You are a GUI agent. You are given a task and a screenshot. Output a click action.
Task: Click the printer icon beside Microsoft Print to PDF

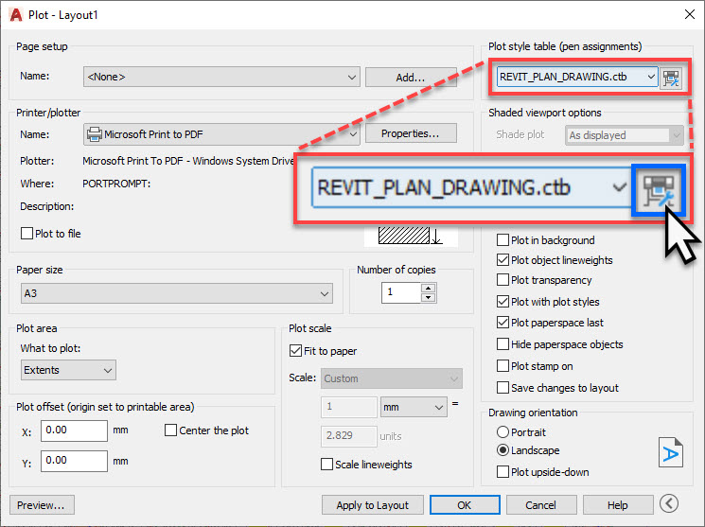pyautogui.click(x=95, y=134)
